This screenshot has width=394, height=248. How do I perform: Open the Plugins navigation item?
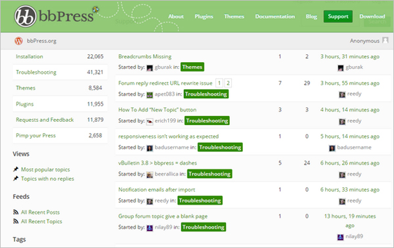(204, 16)
